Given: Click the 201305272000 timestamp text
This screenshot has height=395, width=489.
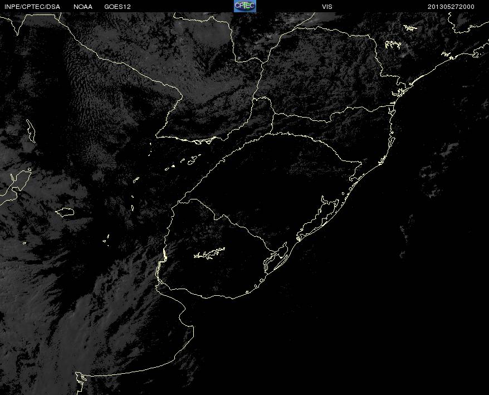Looking at the screenshot, I should tap(451, 7).
